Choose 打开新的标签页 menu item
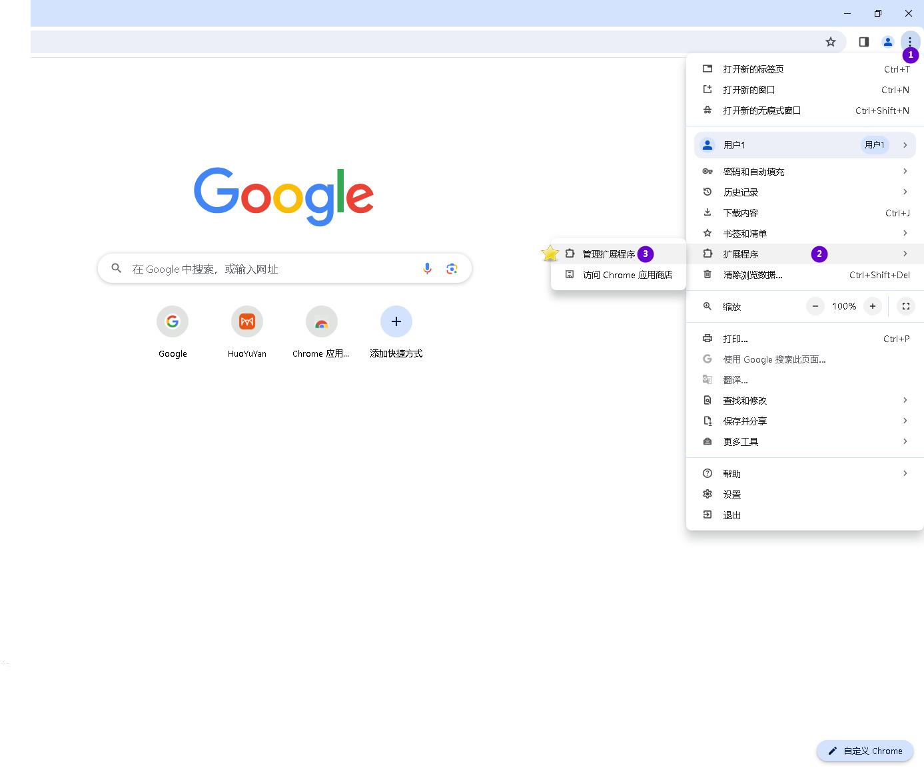 point(805,69)
